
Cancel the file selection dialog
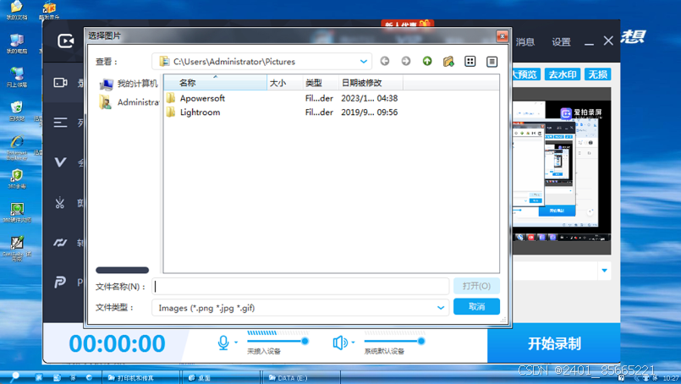476,307
